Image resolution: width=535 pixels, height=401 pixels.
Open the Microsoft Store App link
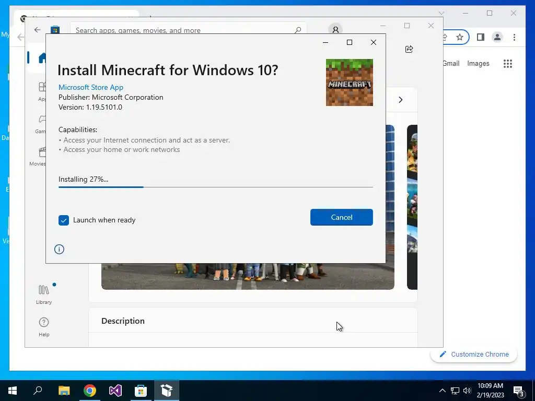pos(91,87)
